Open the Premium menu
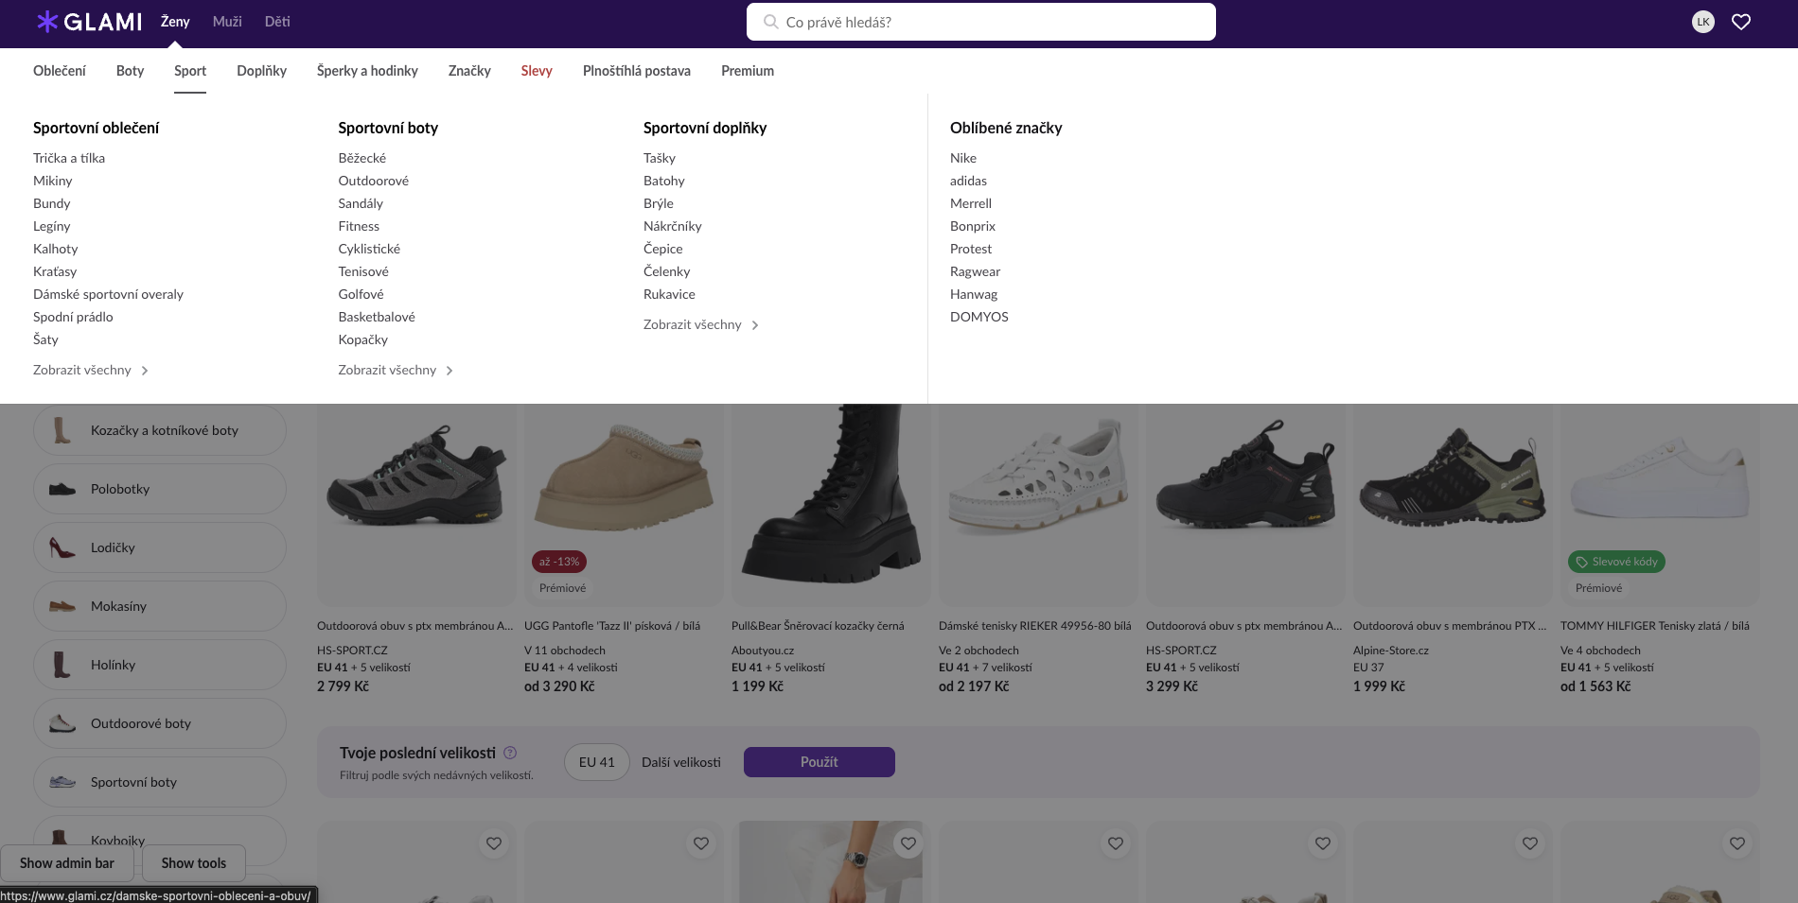 [748, 71]
